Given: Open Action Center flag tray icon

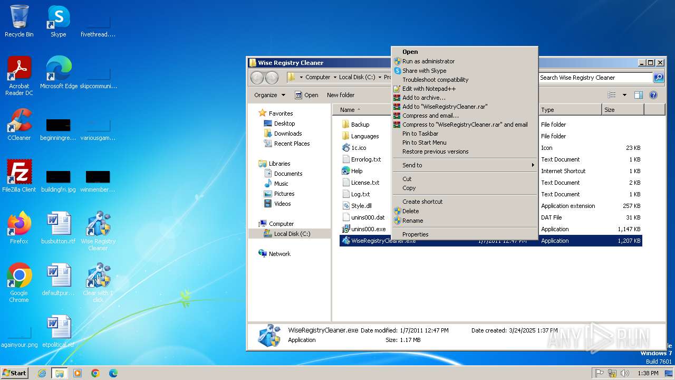Looking at the screenshot, I should click(x=600, y=373).
